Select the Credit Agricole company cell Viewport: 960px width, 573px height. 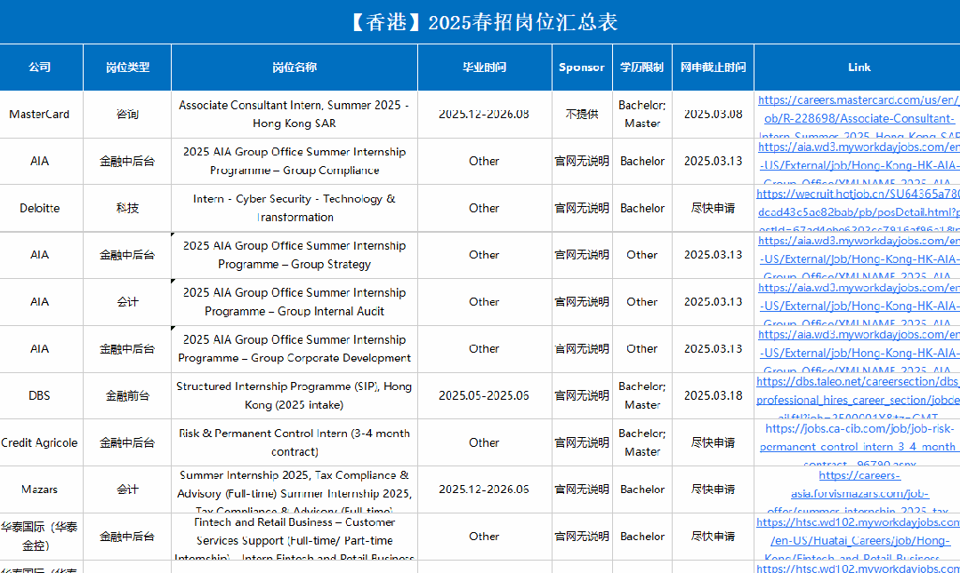pyautogui.click(x=41, y=442)
